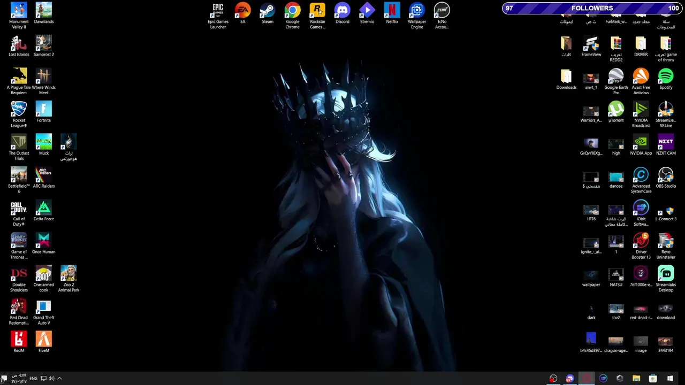The height and width of the screenshot is (385, 685).
Task: Select the NZXT CAM icon
Action: click(x=666, y=144)
